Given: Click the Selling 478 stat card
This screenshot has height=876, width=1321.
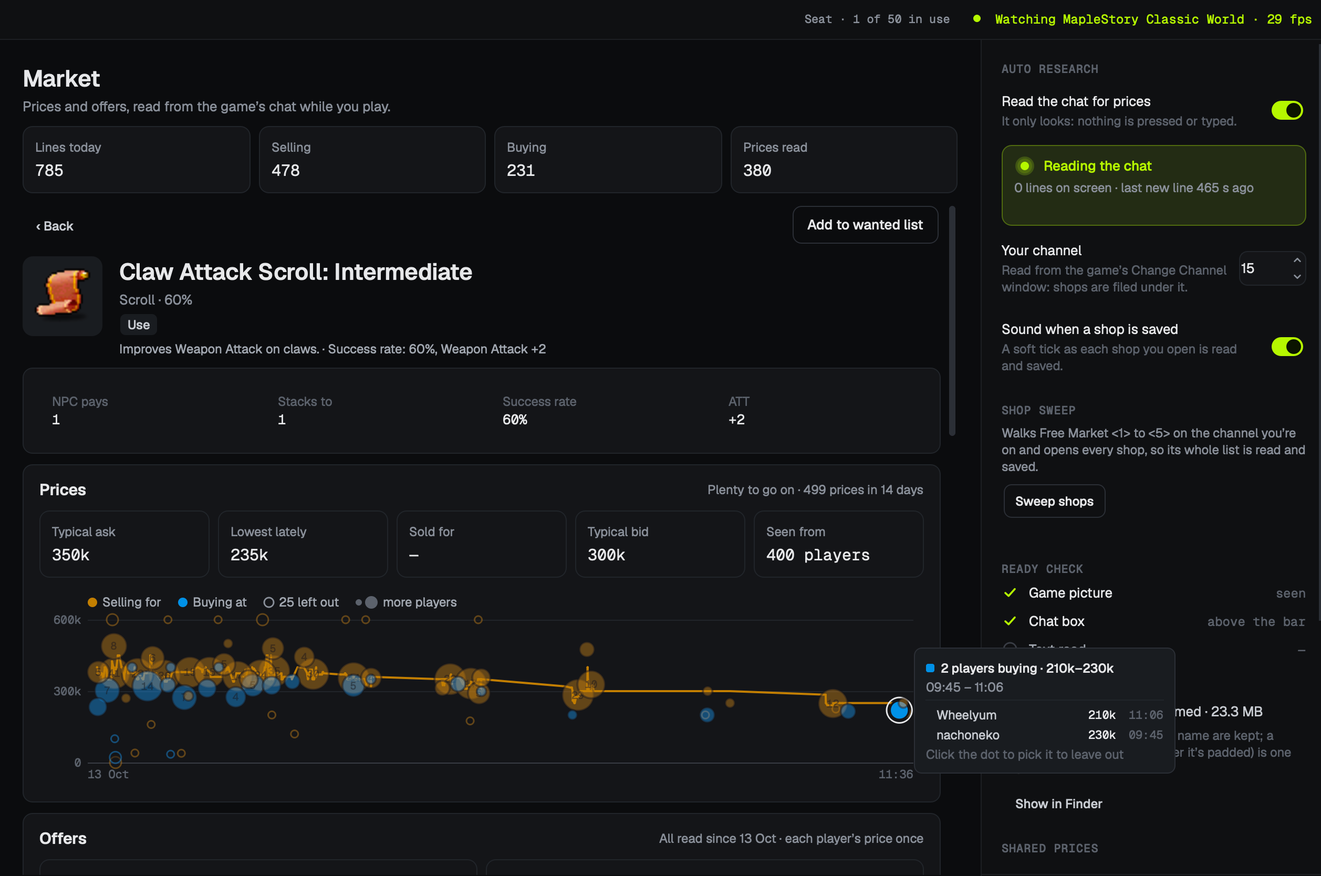Looking at the screenshot, I should 372,159.
